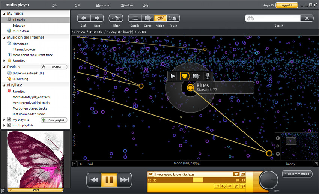Select DVD-RW-Laufwerk (D:) drive
Image resolution: width=319 pixels, height=194 pixels.
pos(28,73)
